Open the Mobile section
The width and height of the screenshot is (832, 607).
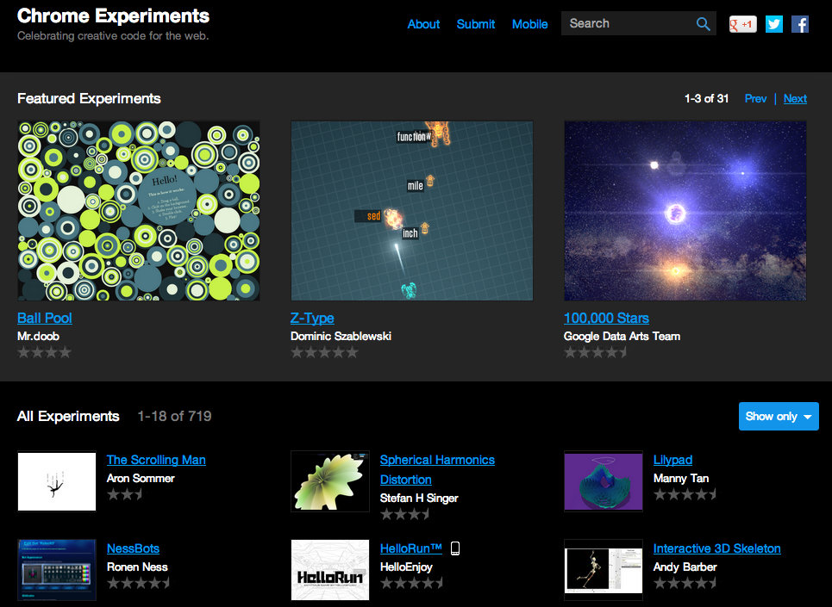coord(529,24)
